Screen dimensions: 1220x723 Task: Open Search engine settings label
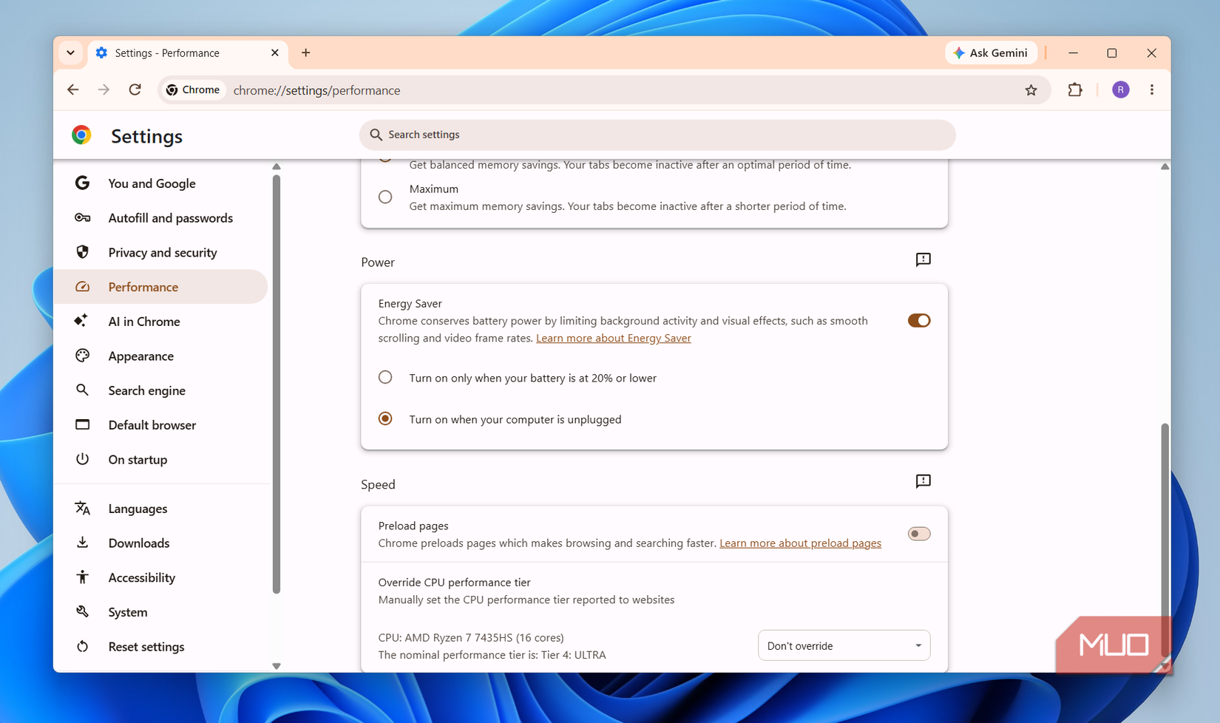(x=146, y=390)
